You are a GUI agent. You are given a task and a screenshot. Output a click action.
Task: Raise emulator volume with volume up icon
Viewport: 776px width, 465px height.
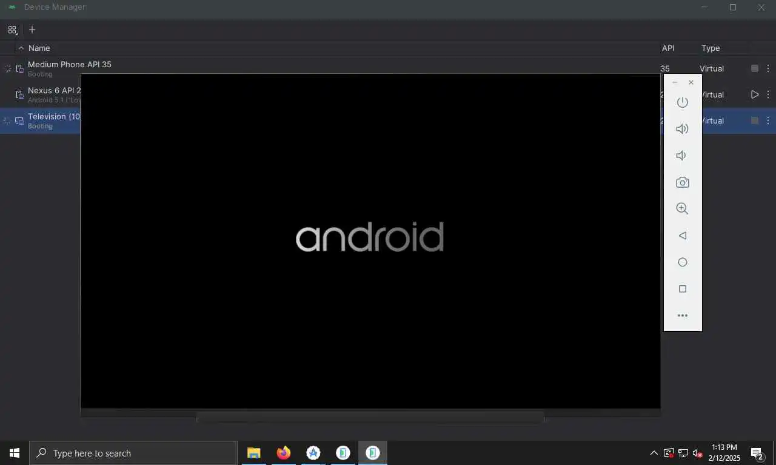683,129
